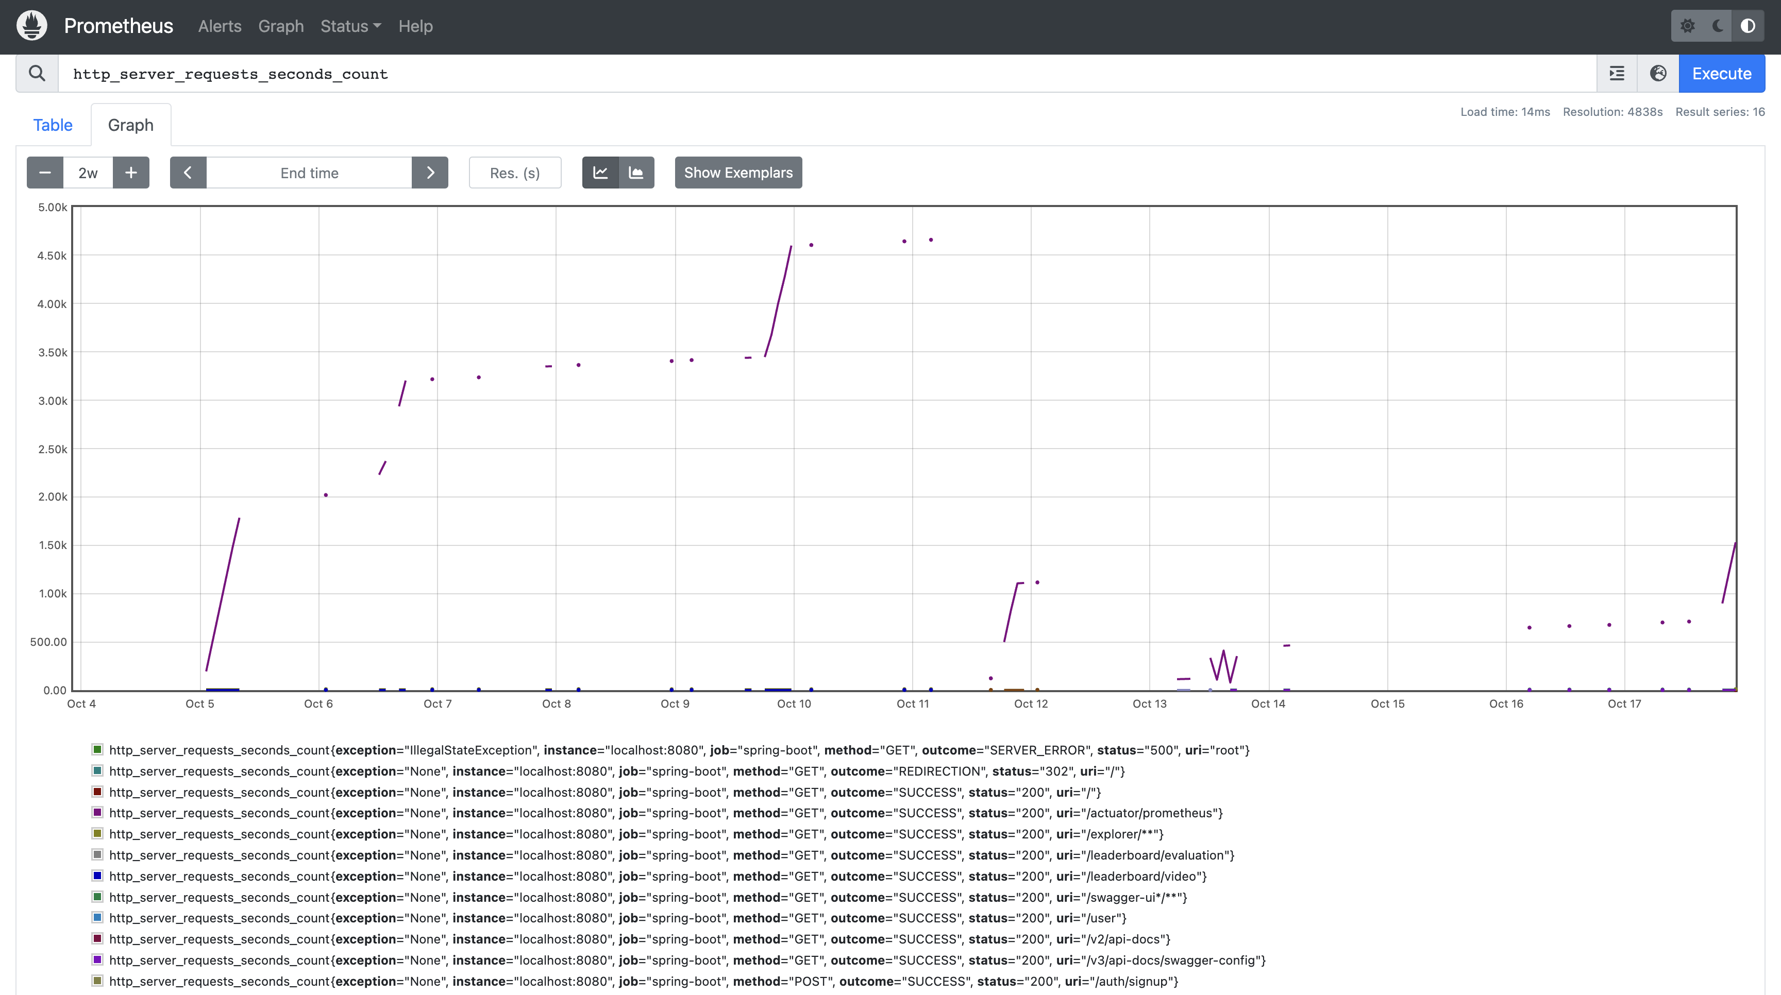The width and height of the screenshot is (1781, 995).
Task: Select the /leaderboard/video legend entry
Action: point(658,876)
